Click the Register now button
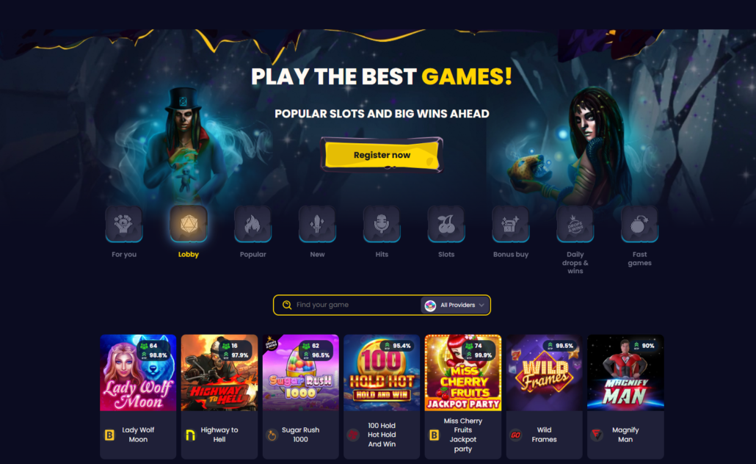The image size is (756, 464). tap(382, 155)
